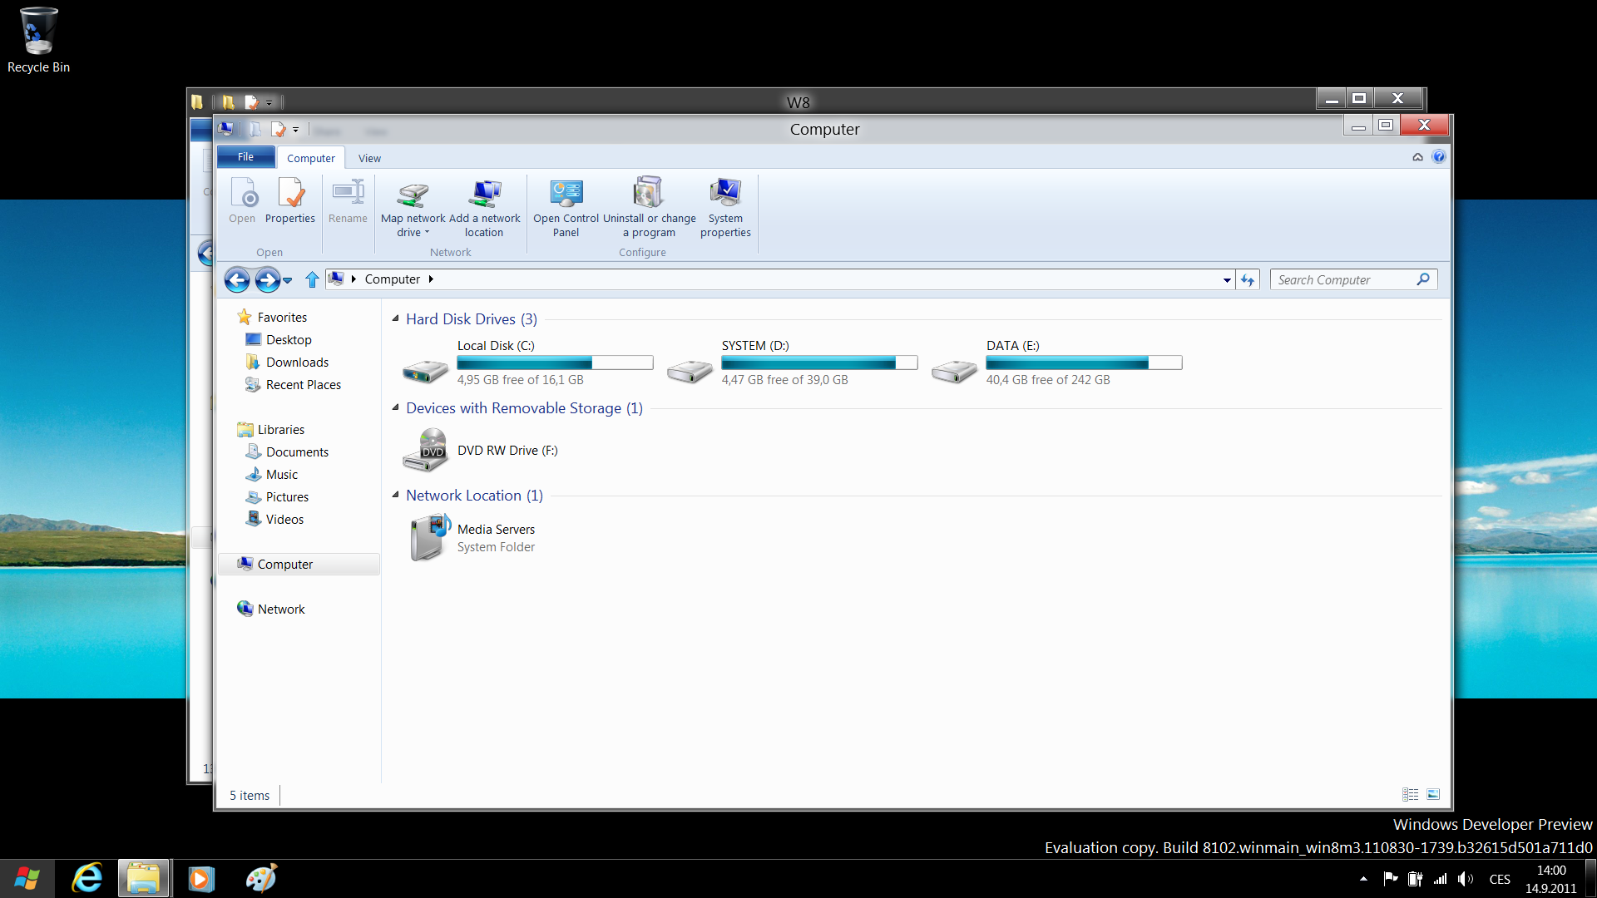The height and width of the screenshot is (898, 1597).
Task: Select DVD RW Drive (F:) icon
Action: pyautogui.click(x=425, y=450)
